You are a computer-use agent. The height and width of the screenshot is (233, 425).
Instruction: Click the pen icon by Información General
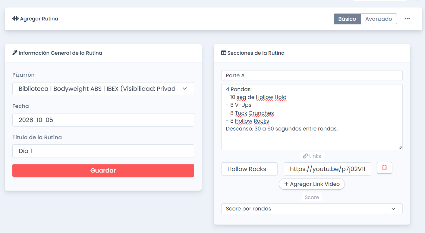click(x=15, y=53)
